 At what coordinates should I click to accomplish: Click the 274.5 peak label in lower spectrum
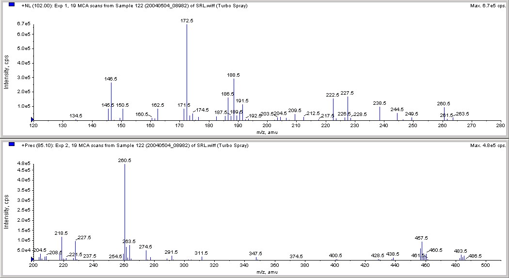pos(145,247)
